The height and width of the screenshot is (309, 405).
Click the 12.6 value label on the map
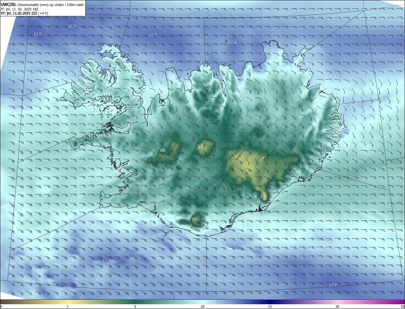pyautogui.click(x=233, y=42)
